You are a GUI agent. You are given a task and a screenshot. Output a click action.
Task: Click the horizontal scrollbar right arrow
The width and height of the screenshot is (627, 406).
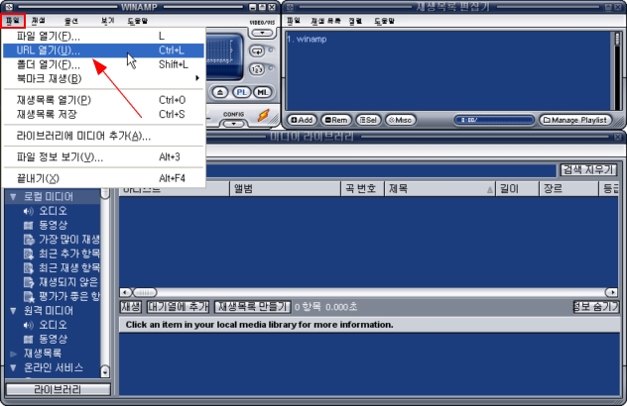[x=612, y=293]
